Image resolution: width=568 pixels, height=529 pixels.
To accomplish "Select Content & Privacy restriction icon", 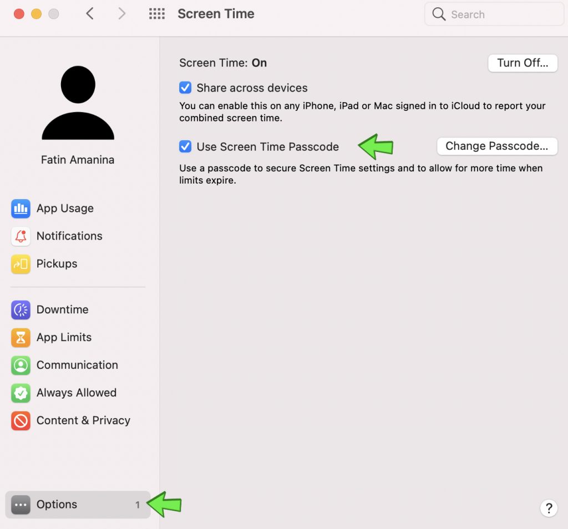I will [x=21, y=421].
